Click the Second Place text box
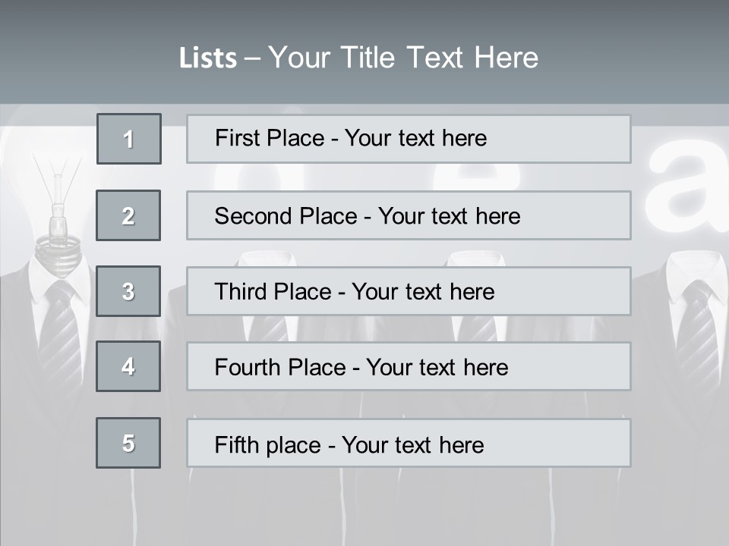729x546 pixels. [x=409, y=215]
